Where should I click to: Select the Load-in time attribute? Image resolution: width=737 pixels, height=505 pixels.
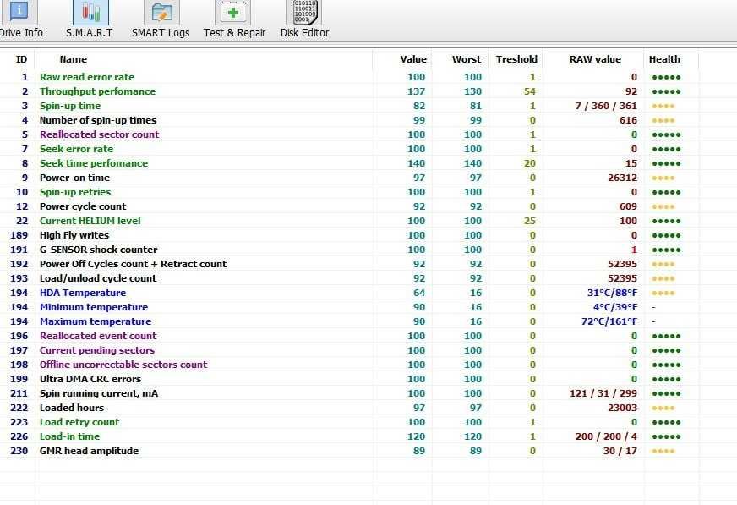click(69, 436)
